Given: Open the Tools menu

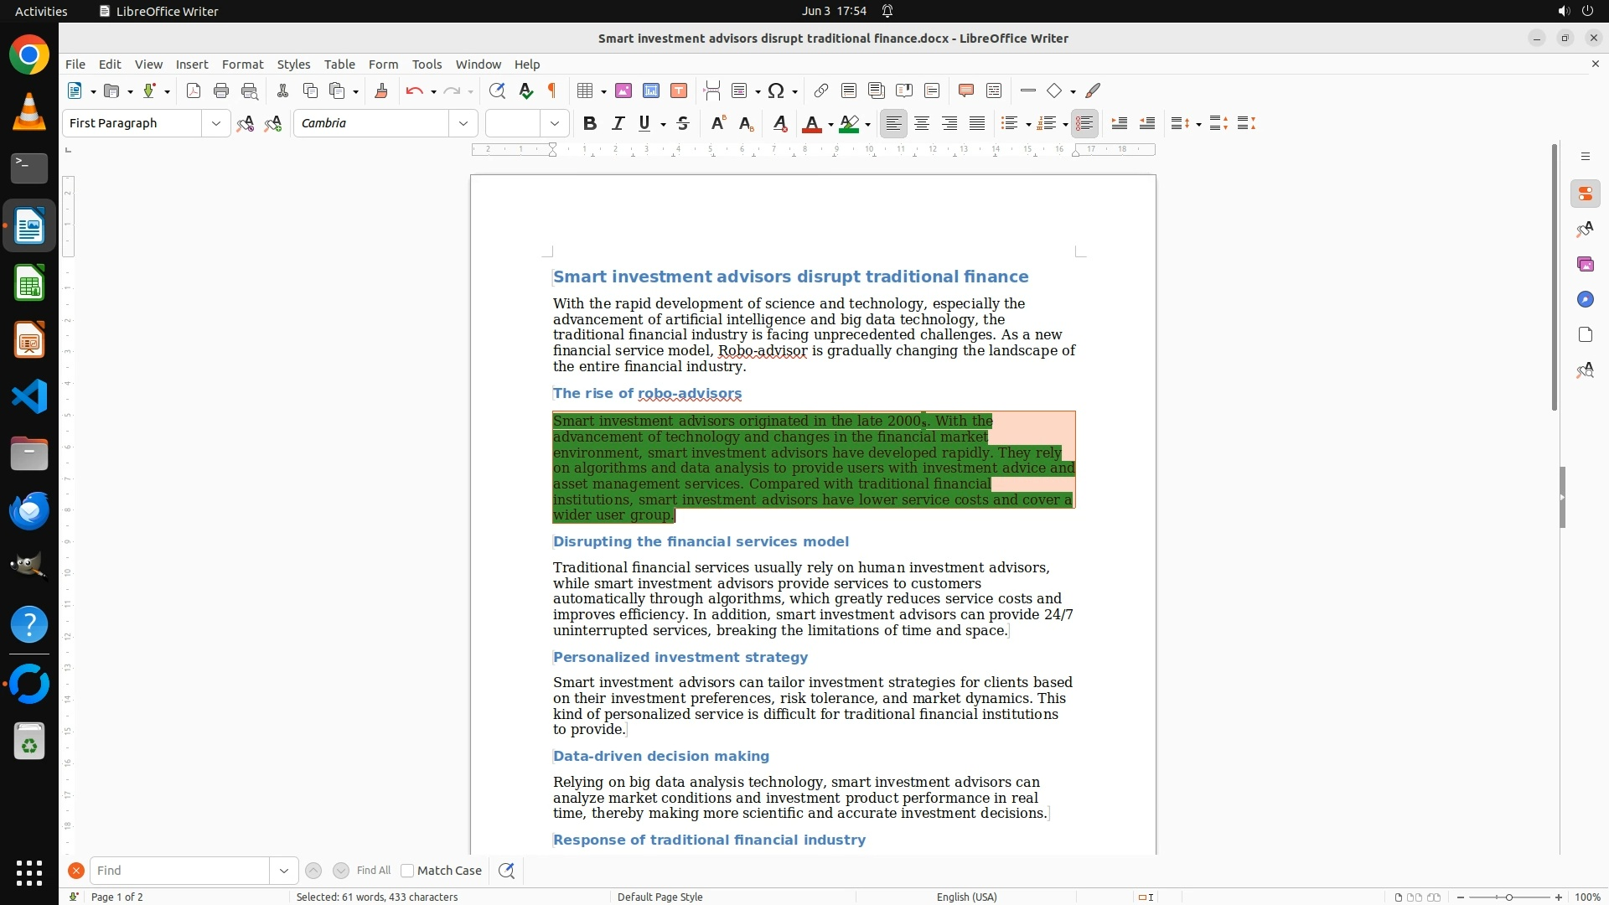Looking at the screenshot, I should [427, 65].
